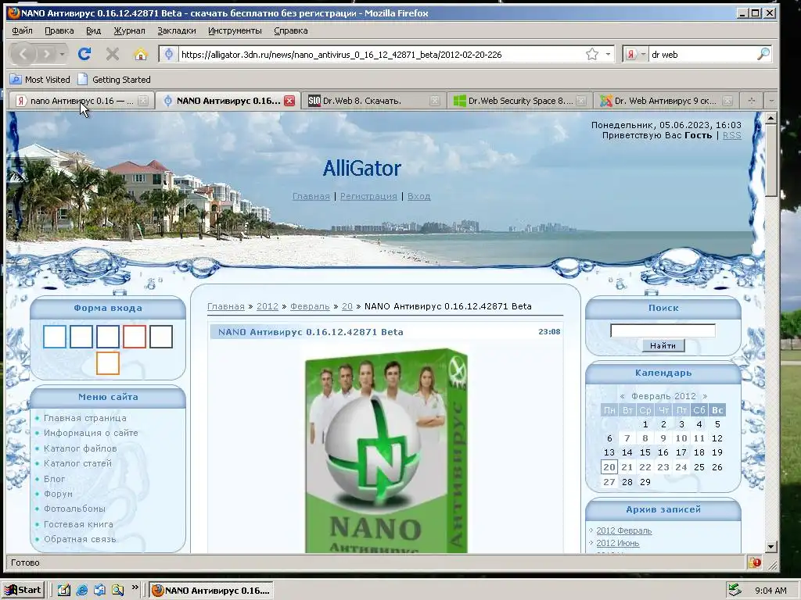The width and height of the screenshot is (801, 600).
Task: Click the 'dr web' search field
Action: point(702,54)
